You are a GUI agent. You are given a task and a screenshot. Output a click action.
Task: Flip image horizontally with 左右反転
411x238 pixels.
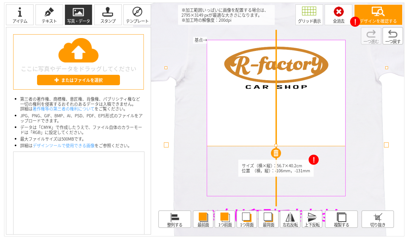pos(290,219)
